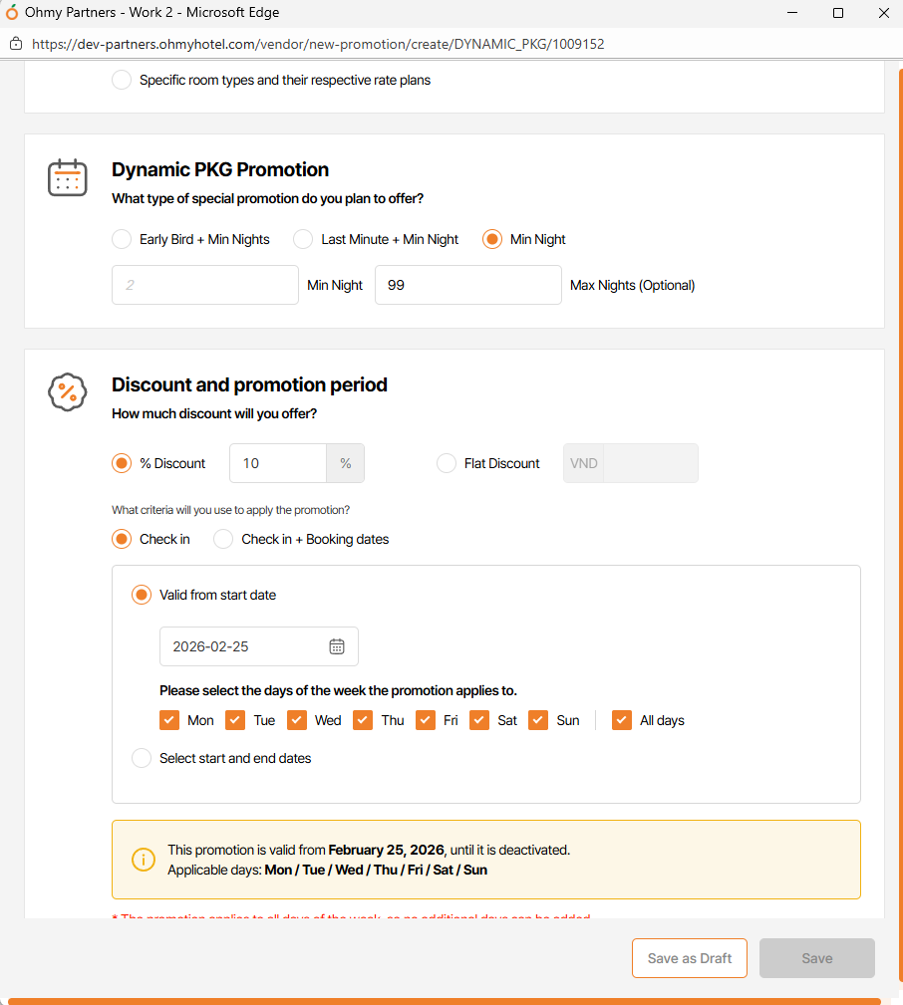Click the info icon in the yellow notice
This screenshot has width=903, height=1005.
[144, 860]
